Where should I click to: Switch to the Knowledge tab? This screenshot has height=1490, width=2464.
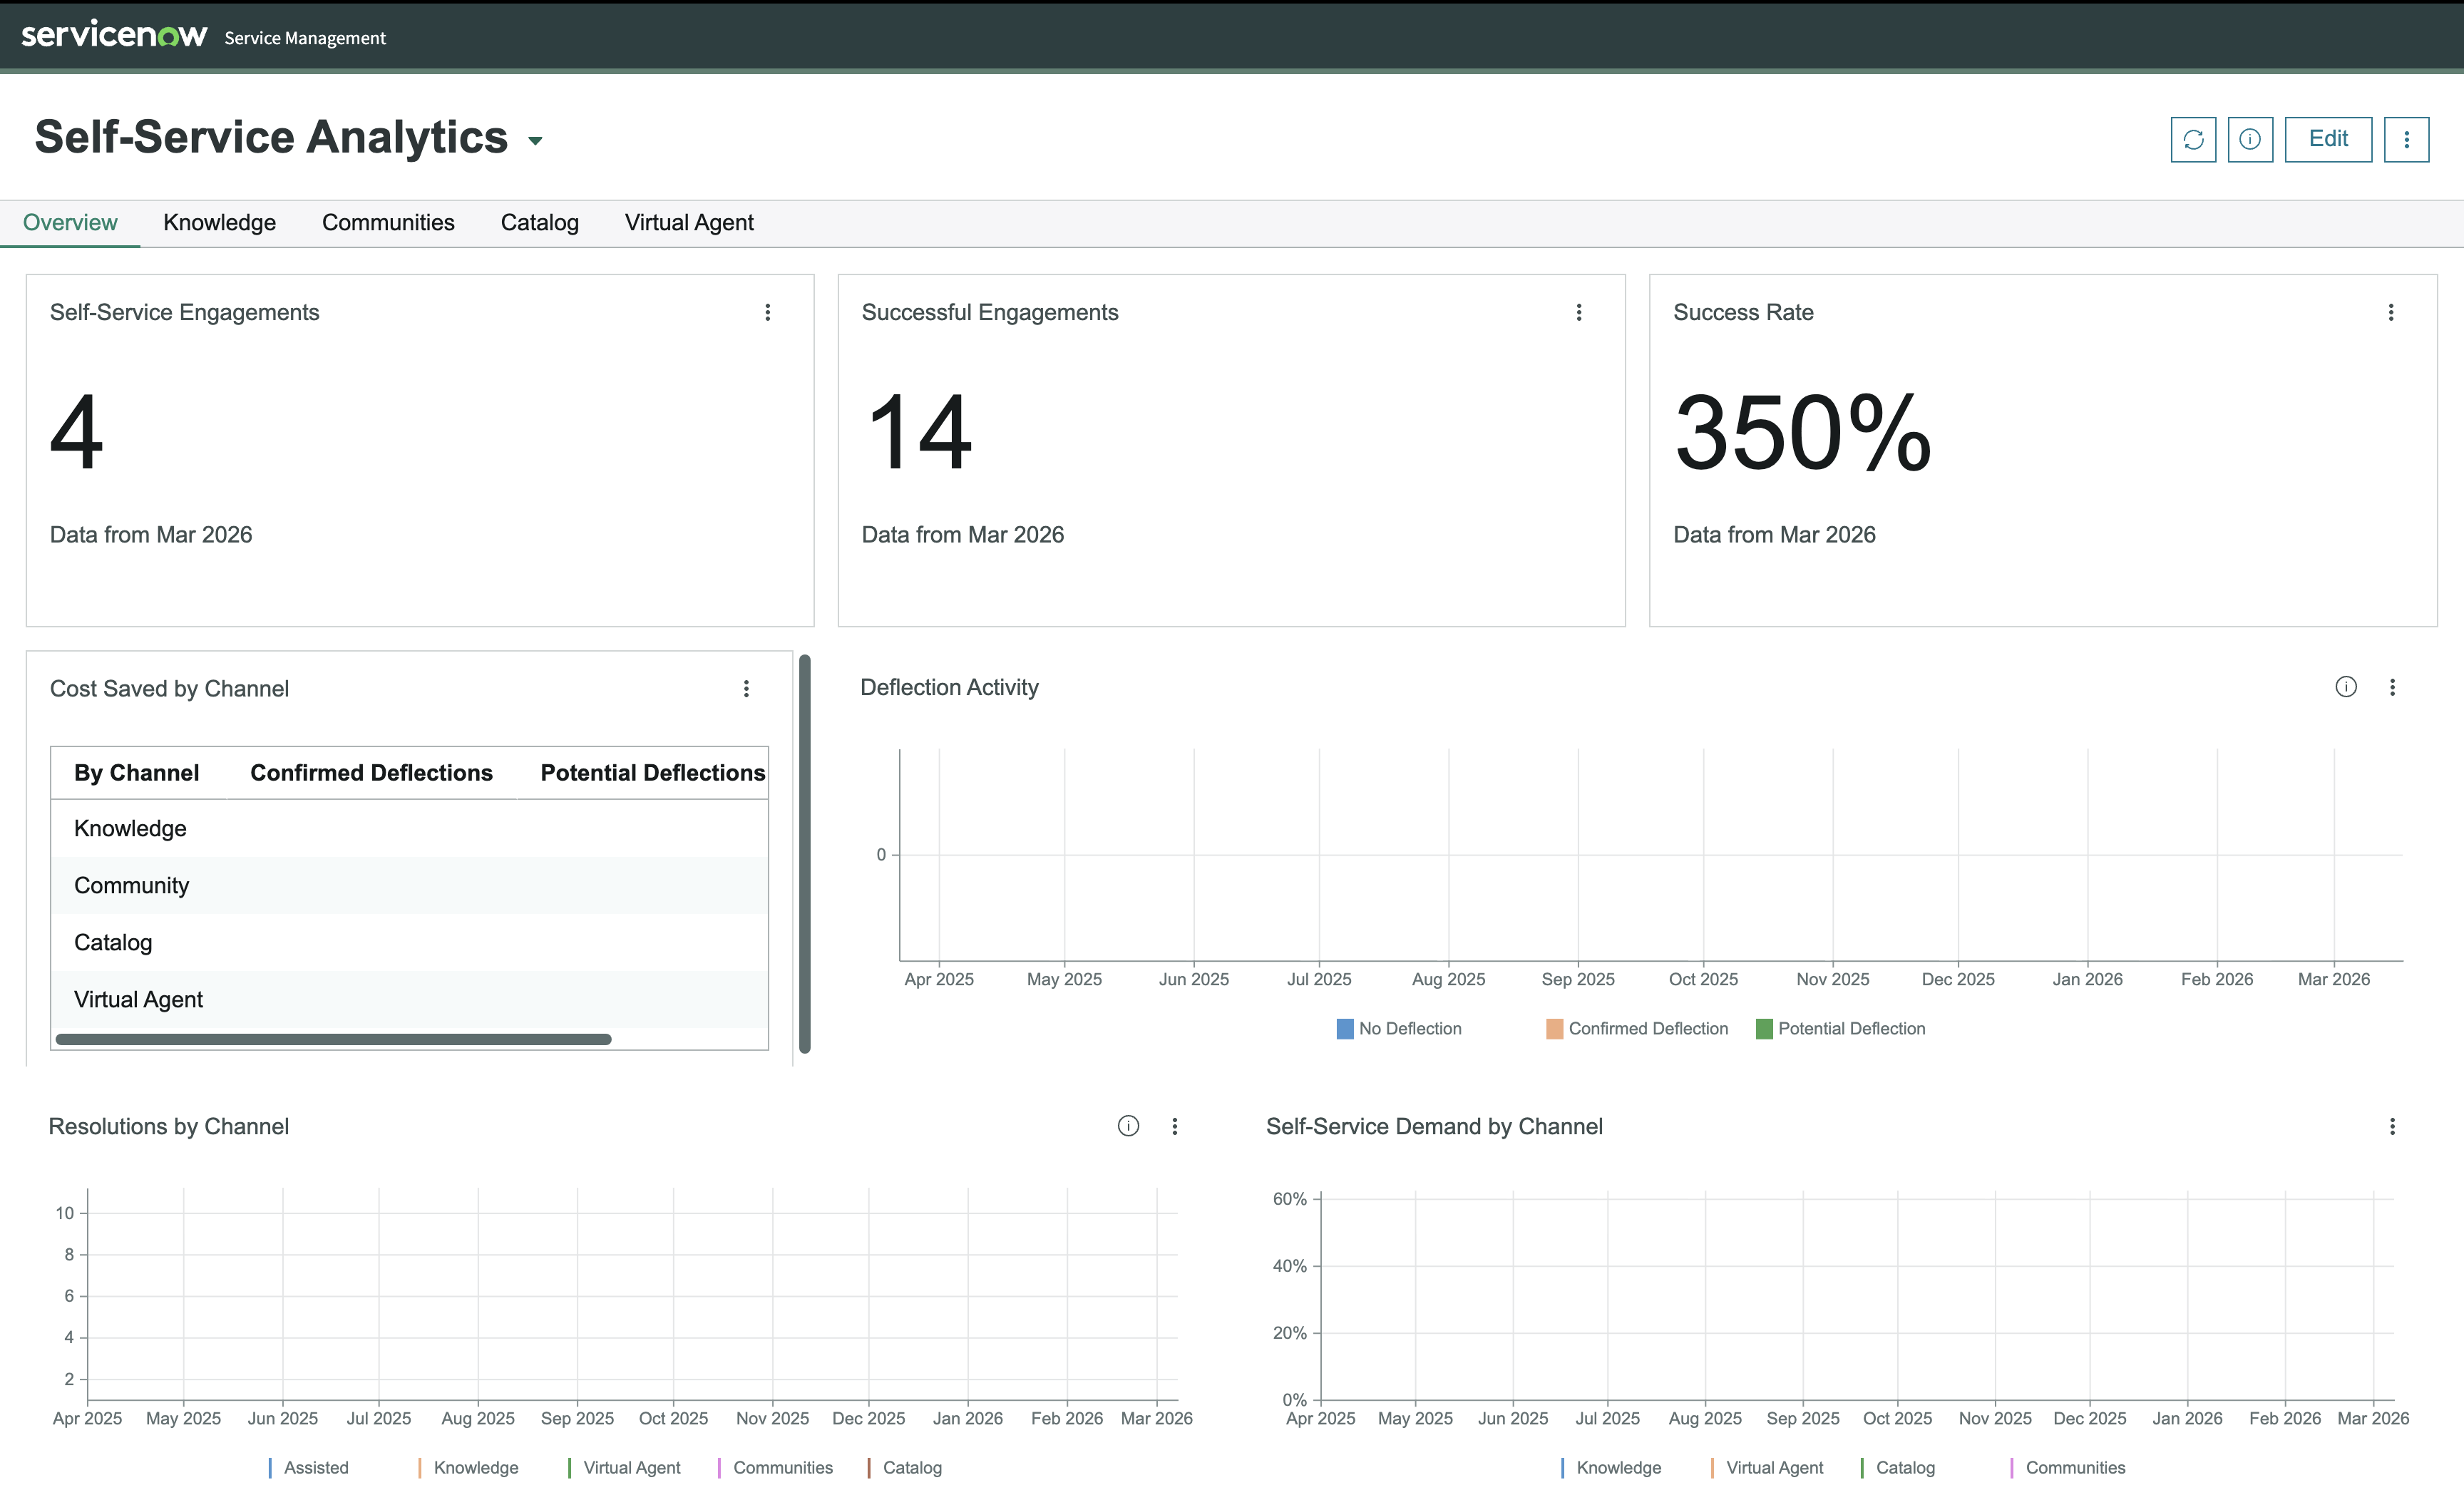(219, 222)
